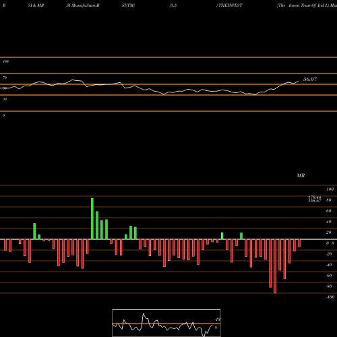This screenshot has width=337, height=337.
Task: Click the MR axis label -80
Action: pyautogui.click(x=329, y=286)
